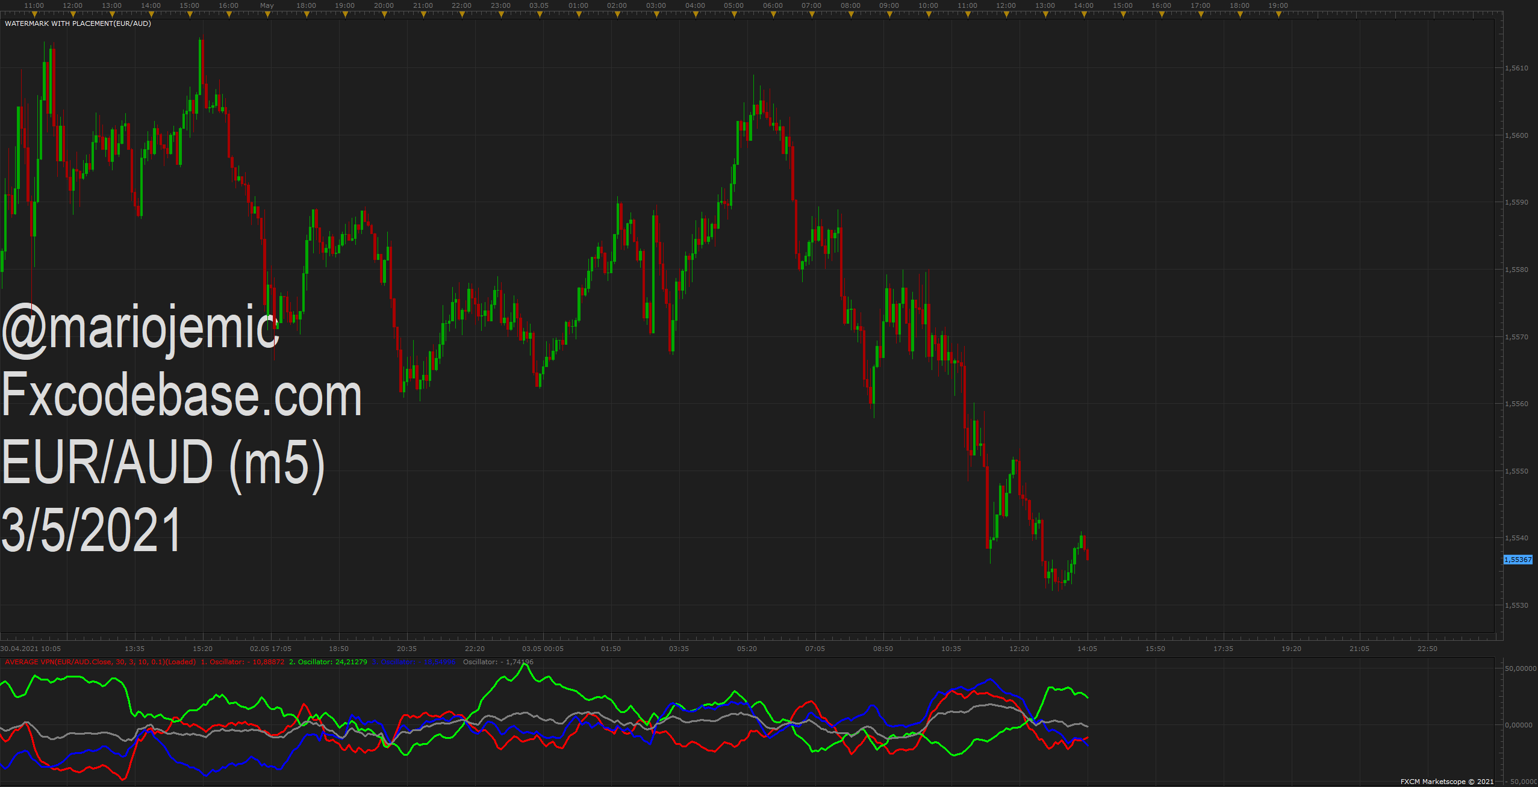The height and width of the screenshot is (787, 1538).
Task: Click the gray Oscillator value -1,74196
Action: tap(498, 662)
